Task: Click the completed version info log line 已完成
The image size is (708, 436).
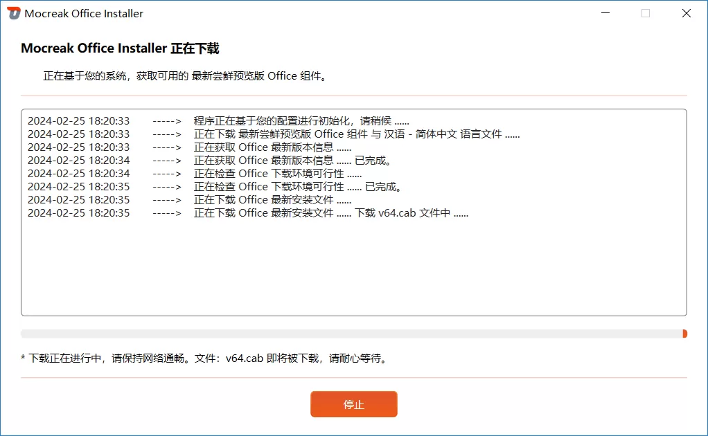Action: pos(277,160)
